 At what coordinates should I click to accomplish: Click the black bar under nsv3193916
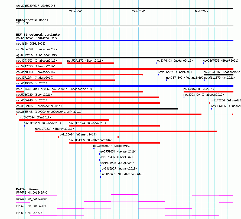click(219, 75)
